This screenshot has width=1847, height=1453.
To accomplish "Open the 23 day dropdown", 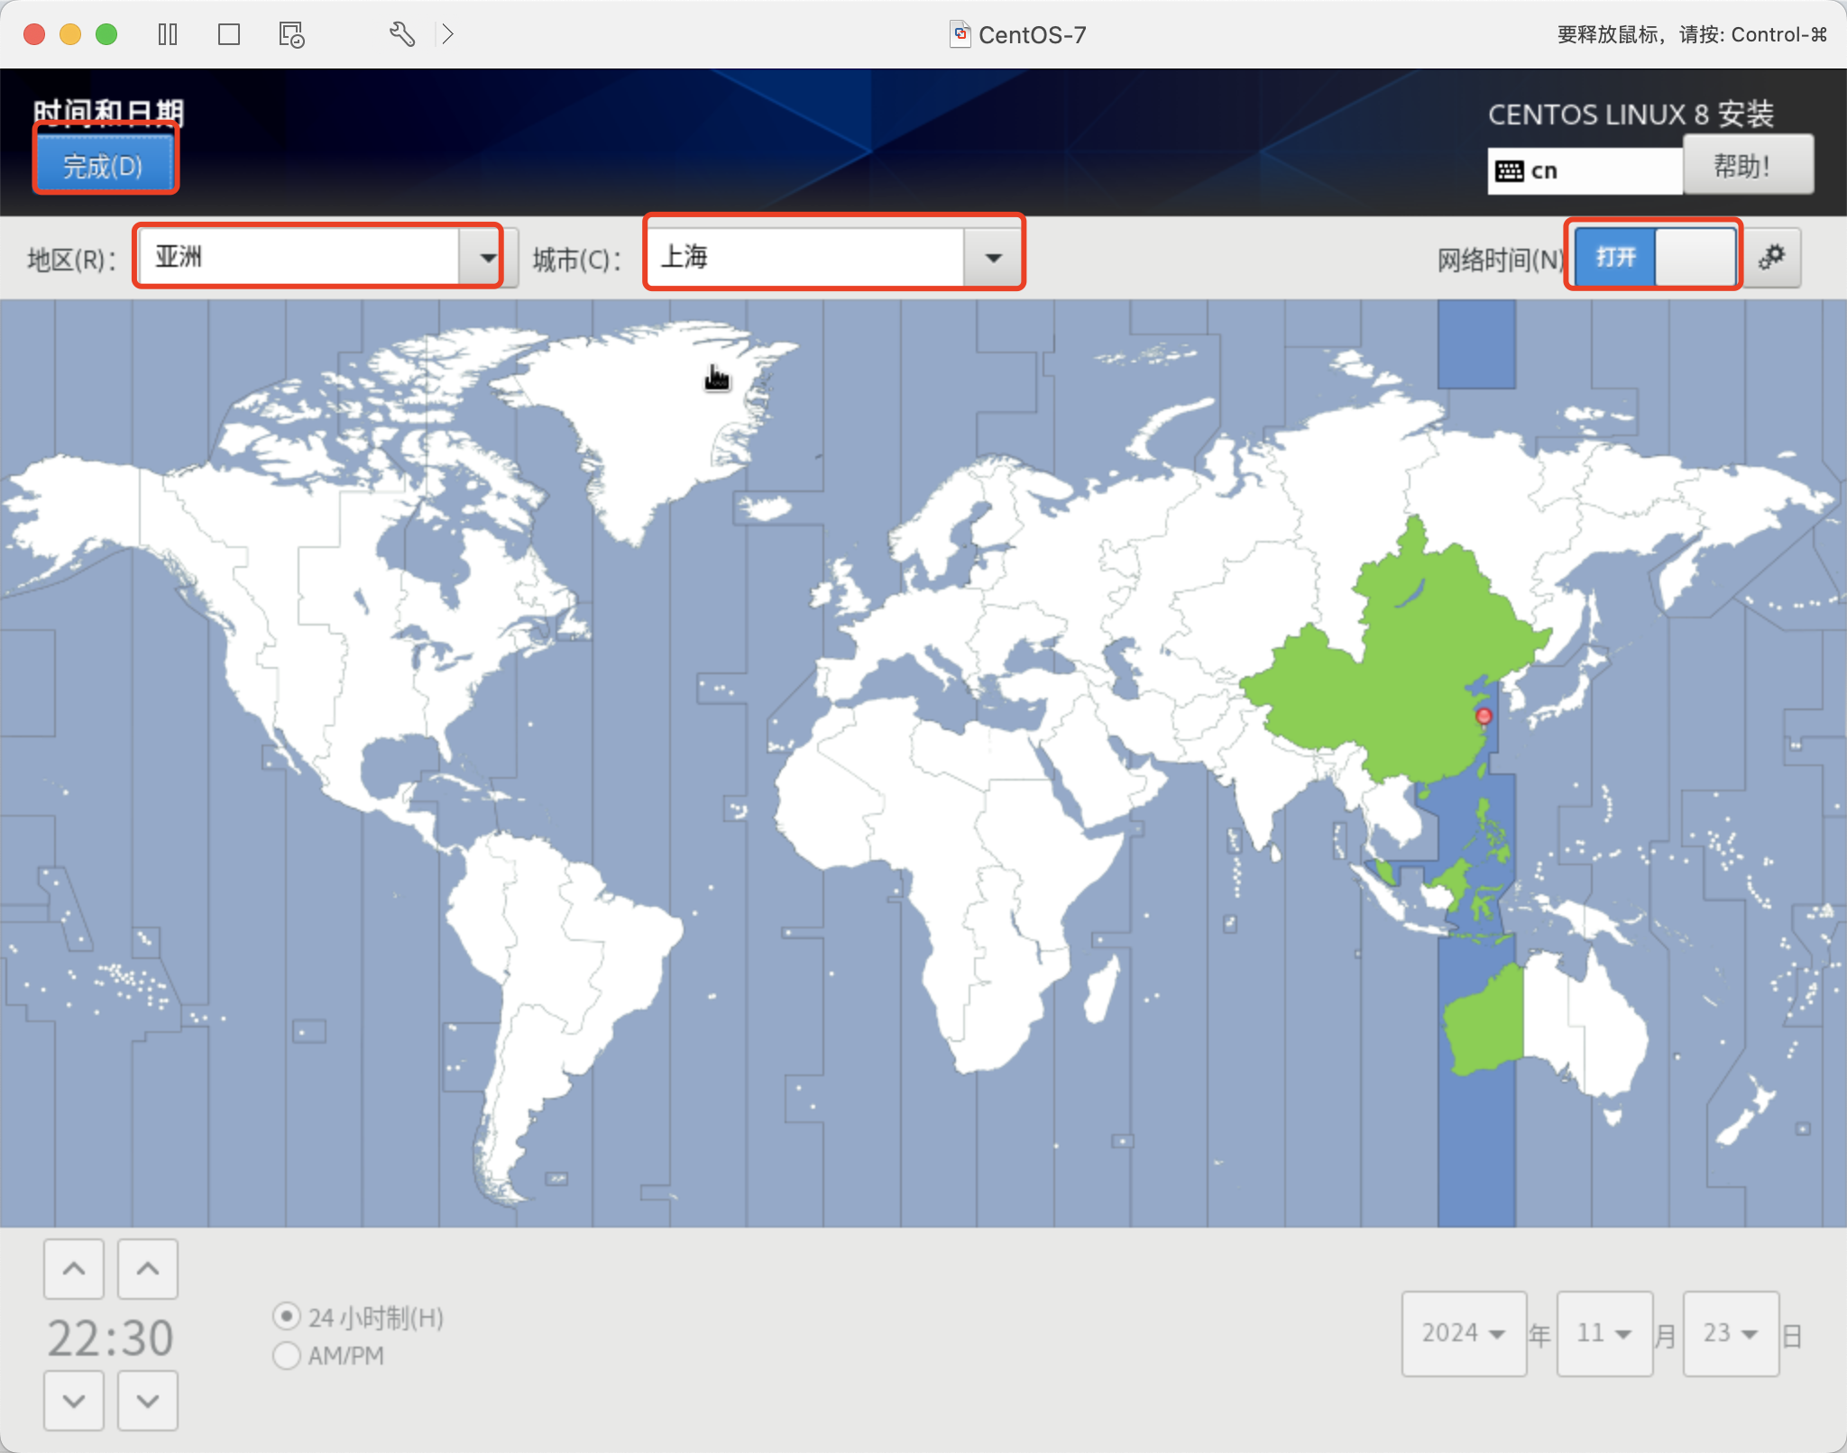I will coord(1731,1333).
